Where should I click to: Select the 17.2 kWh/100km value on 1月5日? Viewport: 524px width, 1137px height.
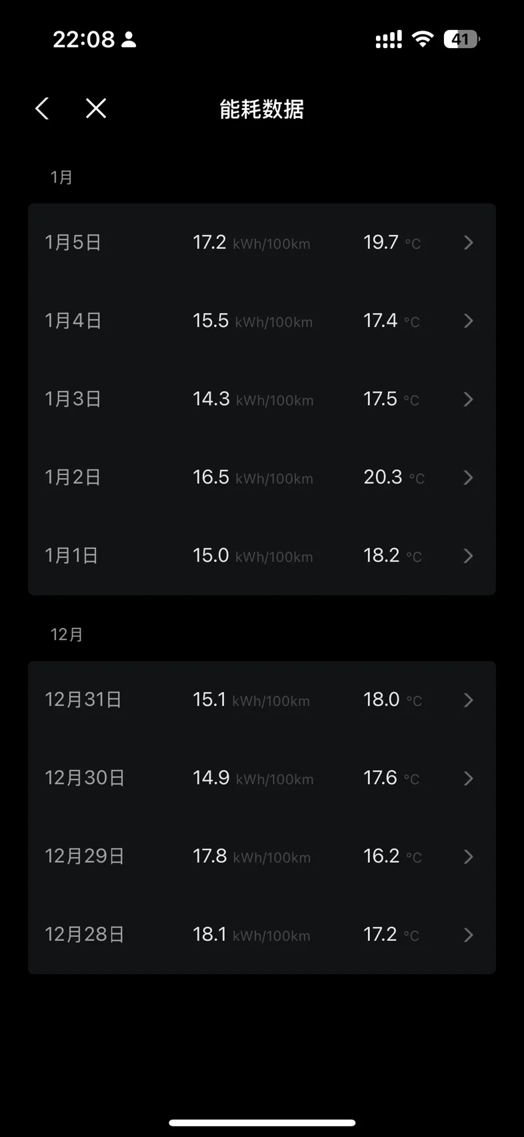click(251, 242)
